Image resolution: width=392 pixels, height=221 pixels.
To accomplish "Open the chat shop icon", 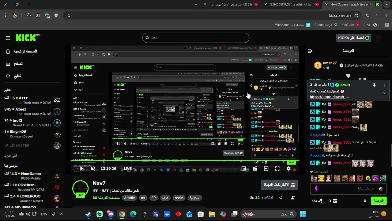I will (x=335, y=201).
